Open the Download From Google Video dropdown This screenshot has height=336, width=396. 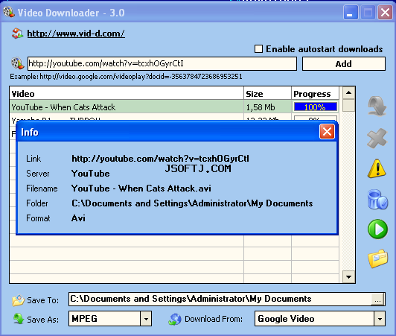[380, 319]
